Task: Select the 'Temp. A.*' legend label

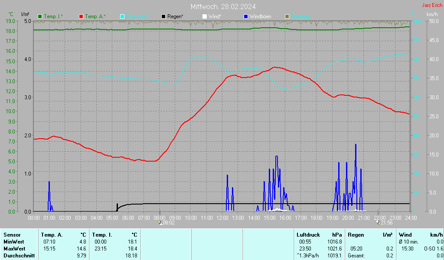Action: click(95, 17)
